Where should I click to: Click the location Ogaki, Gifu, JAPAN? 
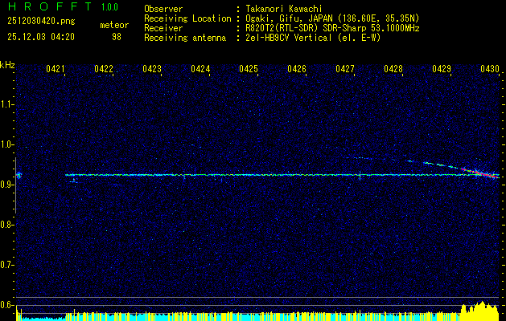(289, 18)
